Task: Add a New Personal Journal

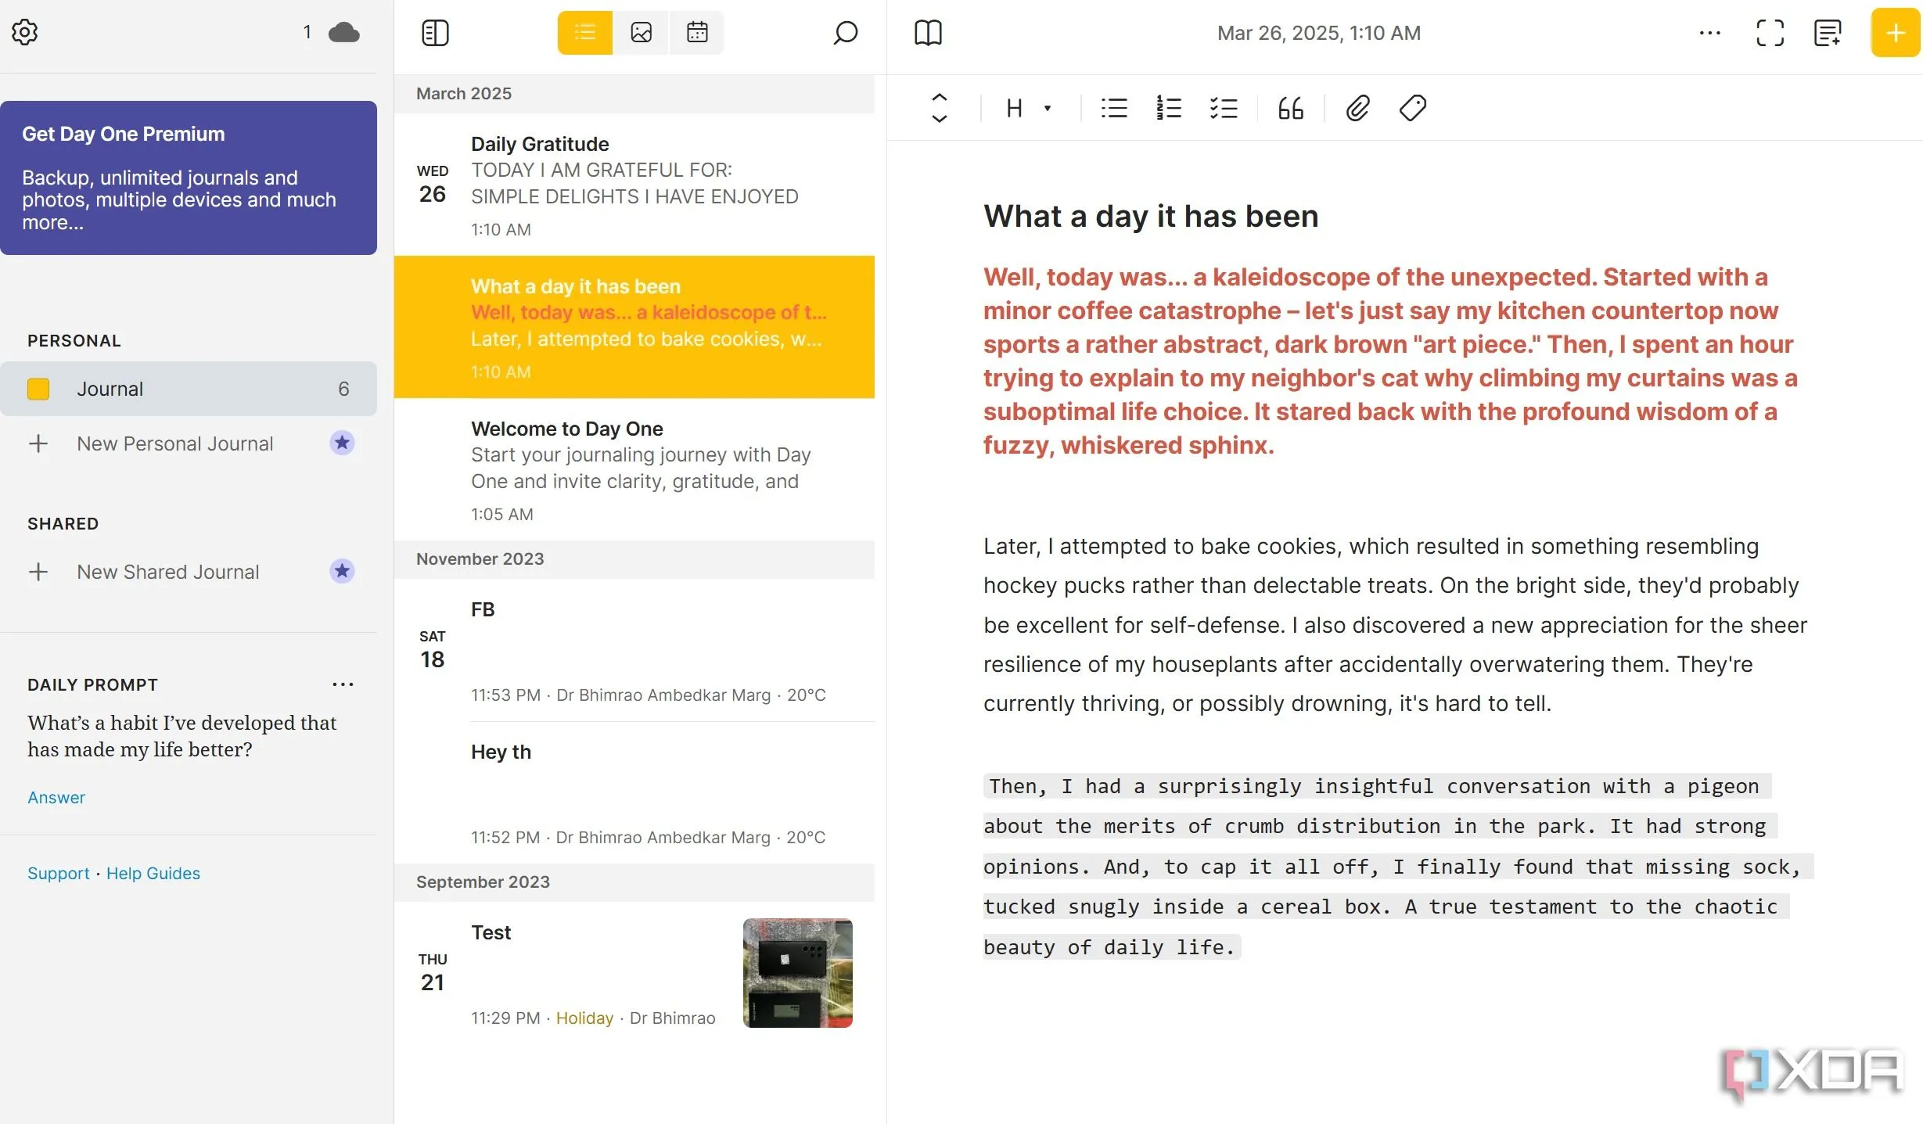Action: pyautogui.click(x=175, y=443)
